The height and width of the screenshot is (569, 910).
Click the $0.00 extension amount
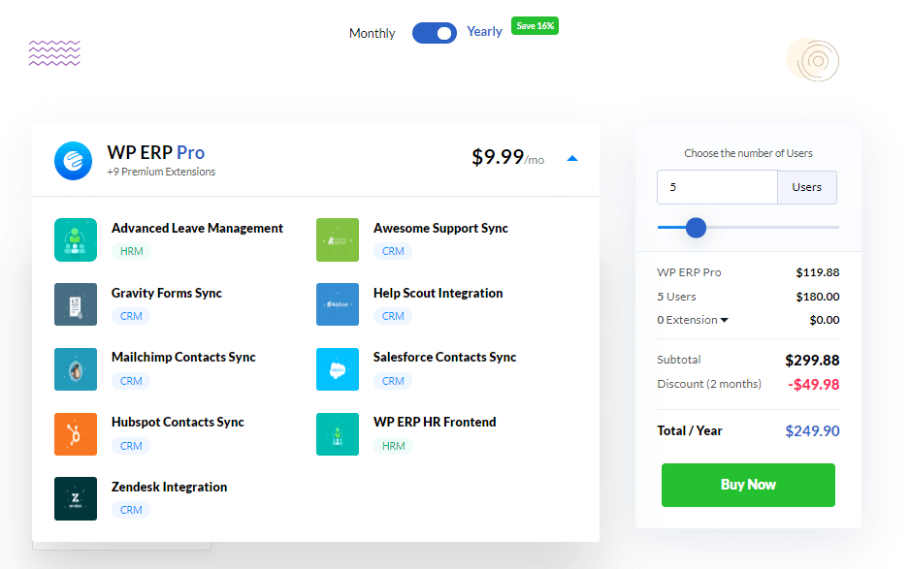click(x=825, y=320)
